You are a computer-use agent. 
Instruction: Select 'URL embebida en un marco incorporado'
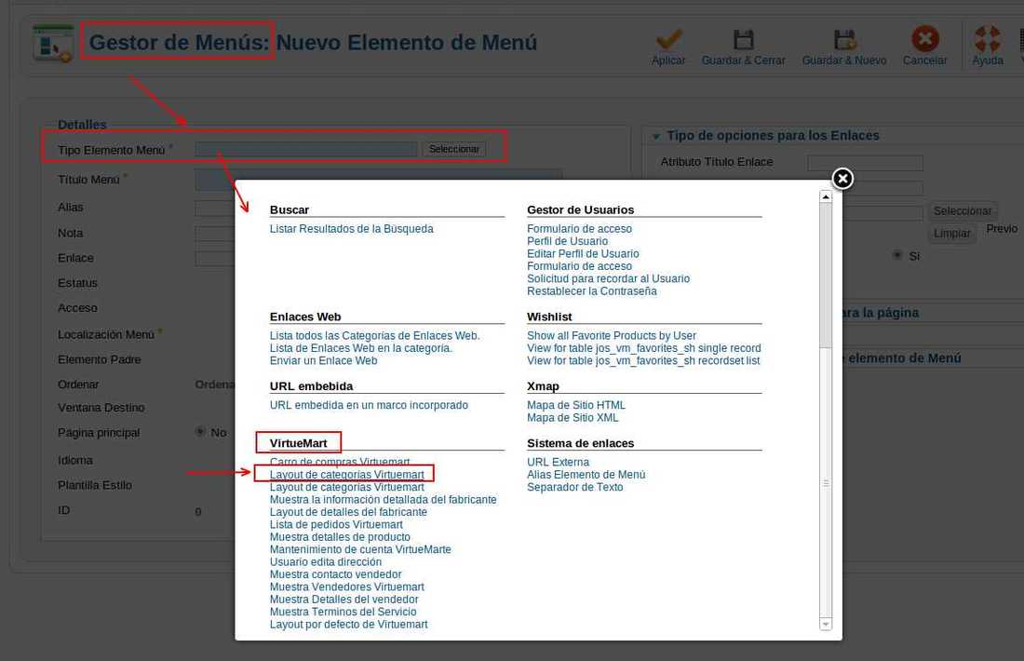[369, 405]
